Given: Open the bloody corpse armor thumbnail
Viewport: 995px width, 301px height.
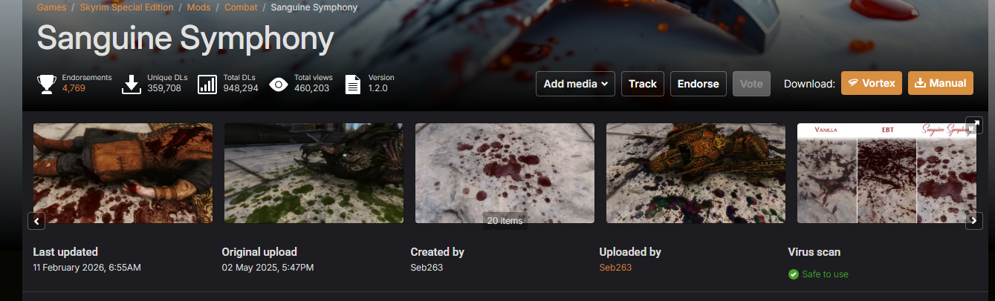Looking at the screenshot, I should [123, 173].
